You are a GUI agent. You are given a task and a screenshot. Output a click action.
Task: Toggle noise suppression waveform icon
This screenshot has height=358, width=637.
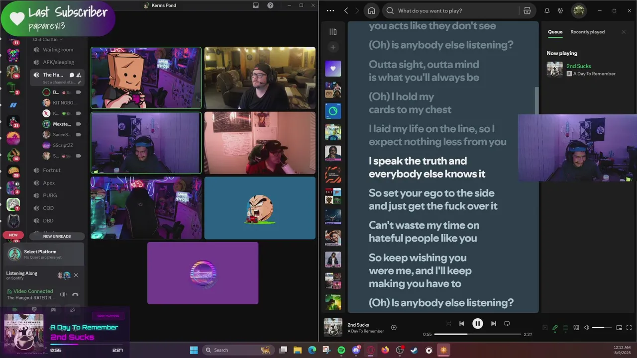click(63, 294)
